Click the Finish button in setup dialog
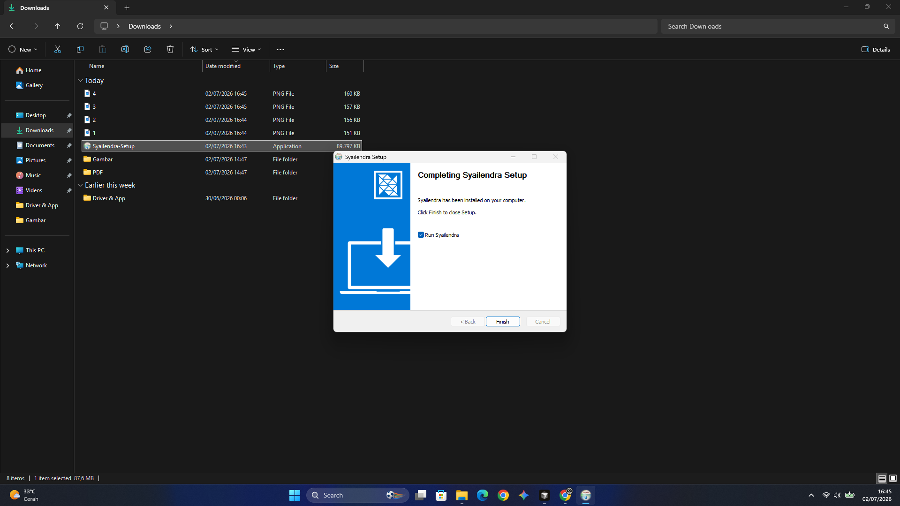The image size is (900, 506). [503, 322]
